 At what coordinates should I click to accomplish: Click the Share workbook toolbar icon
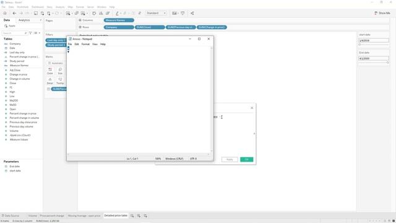click(x=192, y=13)
